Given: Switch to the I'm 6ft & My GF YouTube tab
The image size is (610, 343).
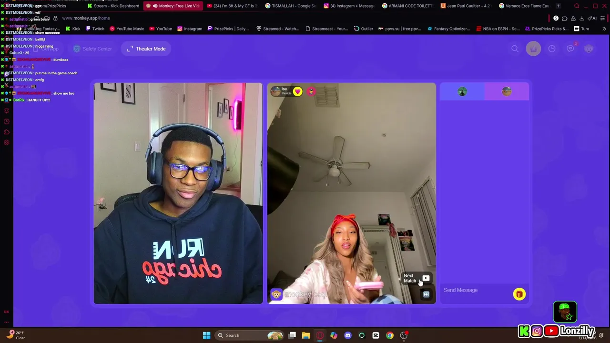Looking at the screenshot, I should (x=232, y=6).
